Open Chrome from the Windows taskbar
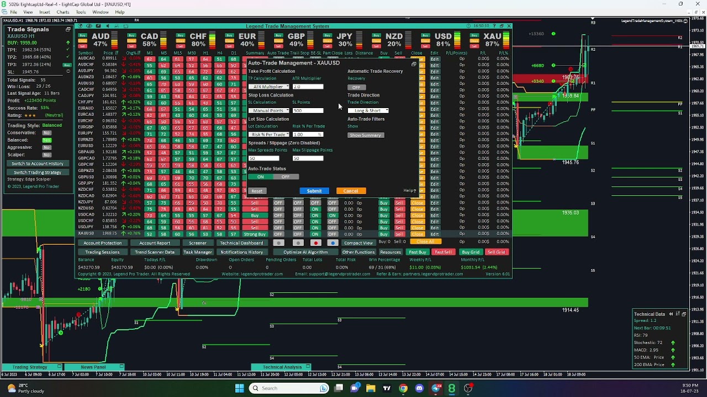 click(403, 388)
